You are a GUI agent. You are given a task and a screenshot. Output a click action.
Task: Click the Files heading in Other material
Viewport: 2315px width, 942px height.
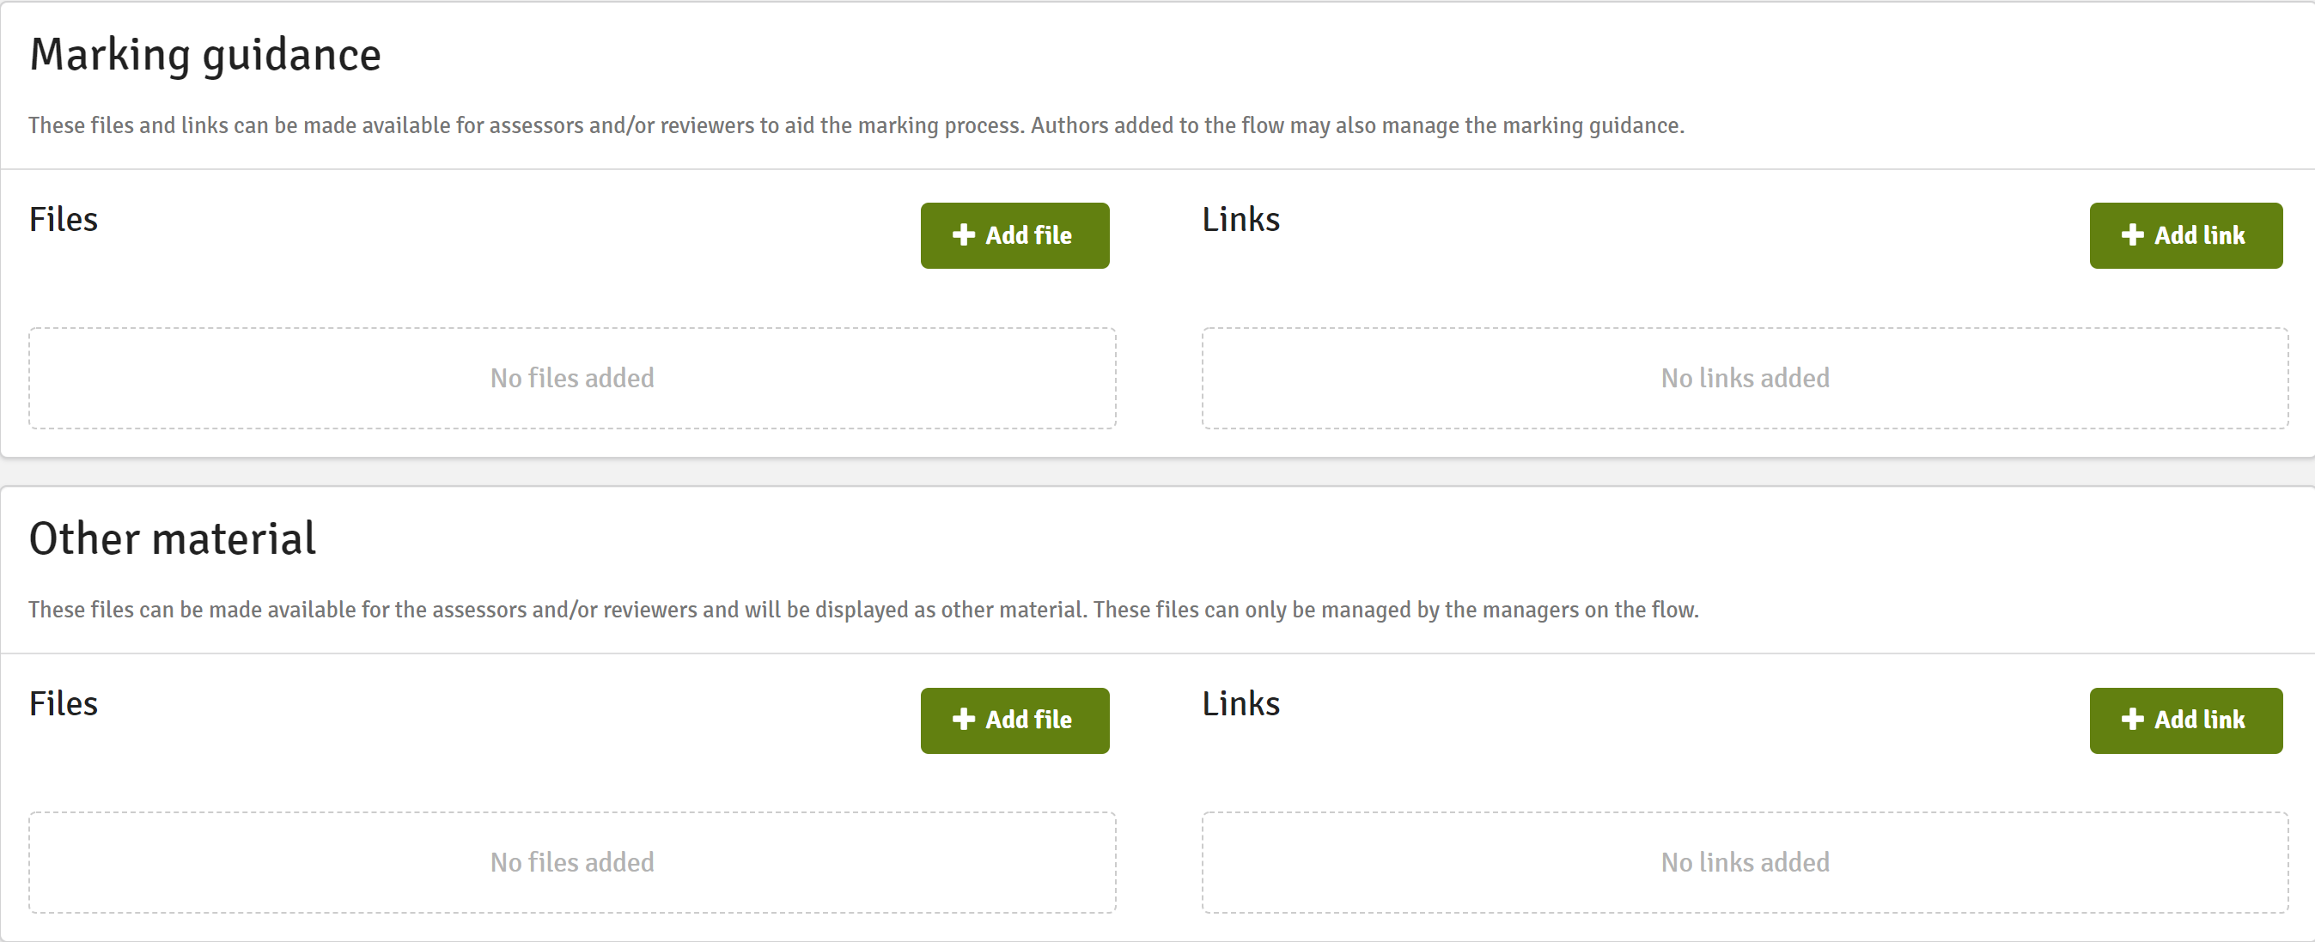pyautogui.click(x=63, y=703)
